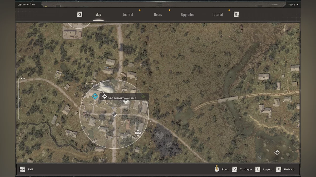
Task: Click the x5 zoom level label
Action: pyautogui.click(x=23, y=78)
